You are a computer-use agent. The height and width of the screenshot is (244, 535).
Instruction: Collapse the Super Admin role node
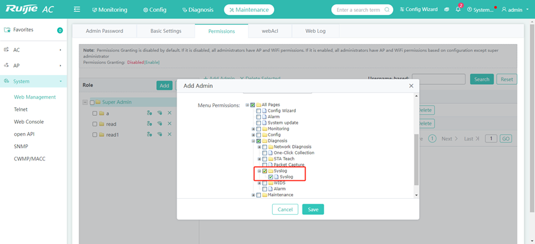coord(85,102)
